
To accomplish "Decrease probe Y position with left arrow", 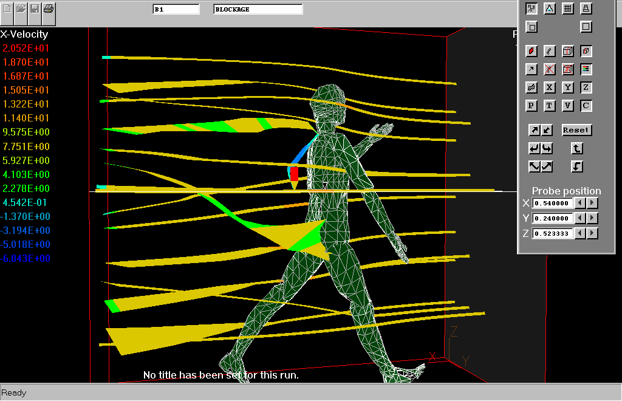I will [580, 218].
